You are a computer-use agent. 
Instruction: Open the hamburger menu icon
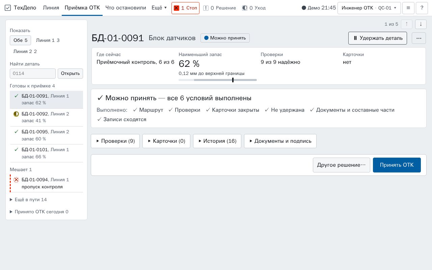click(x=408, y=8)
